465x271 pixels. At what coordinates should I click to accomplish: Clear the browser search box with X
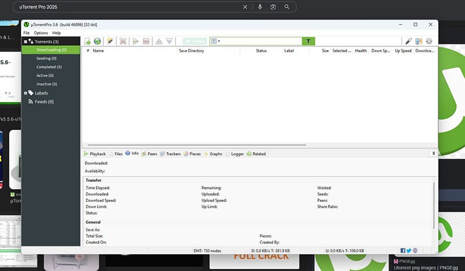point(245,7)
